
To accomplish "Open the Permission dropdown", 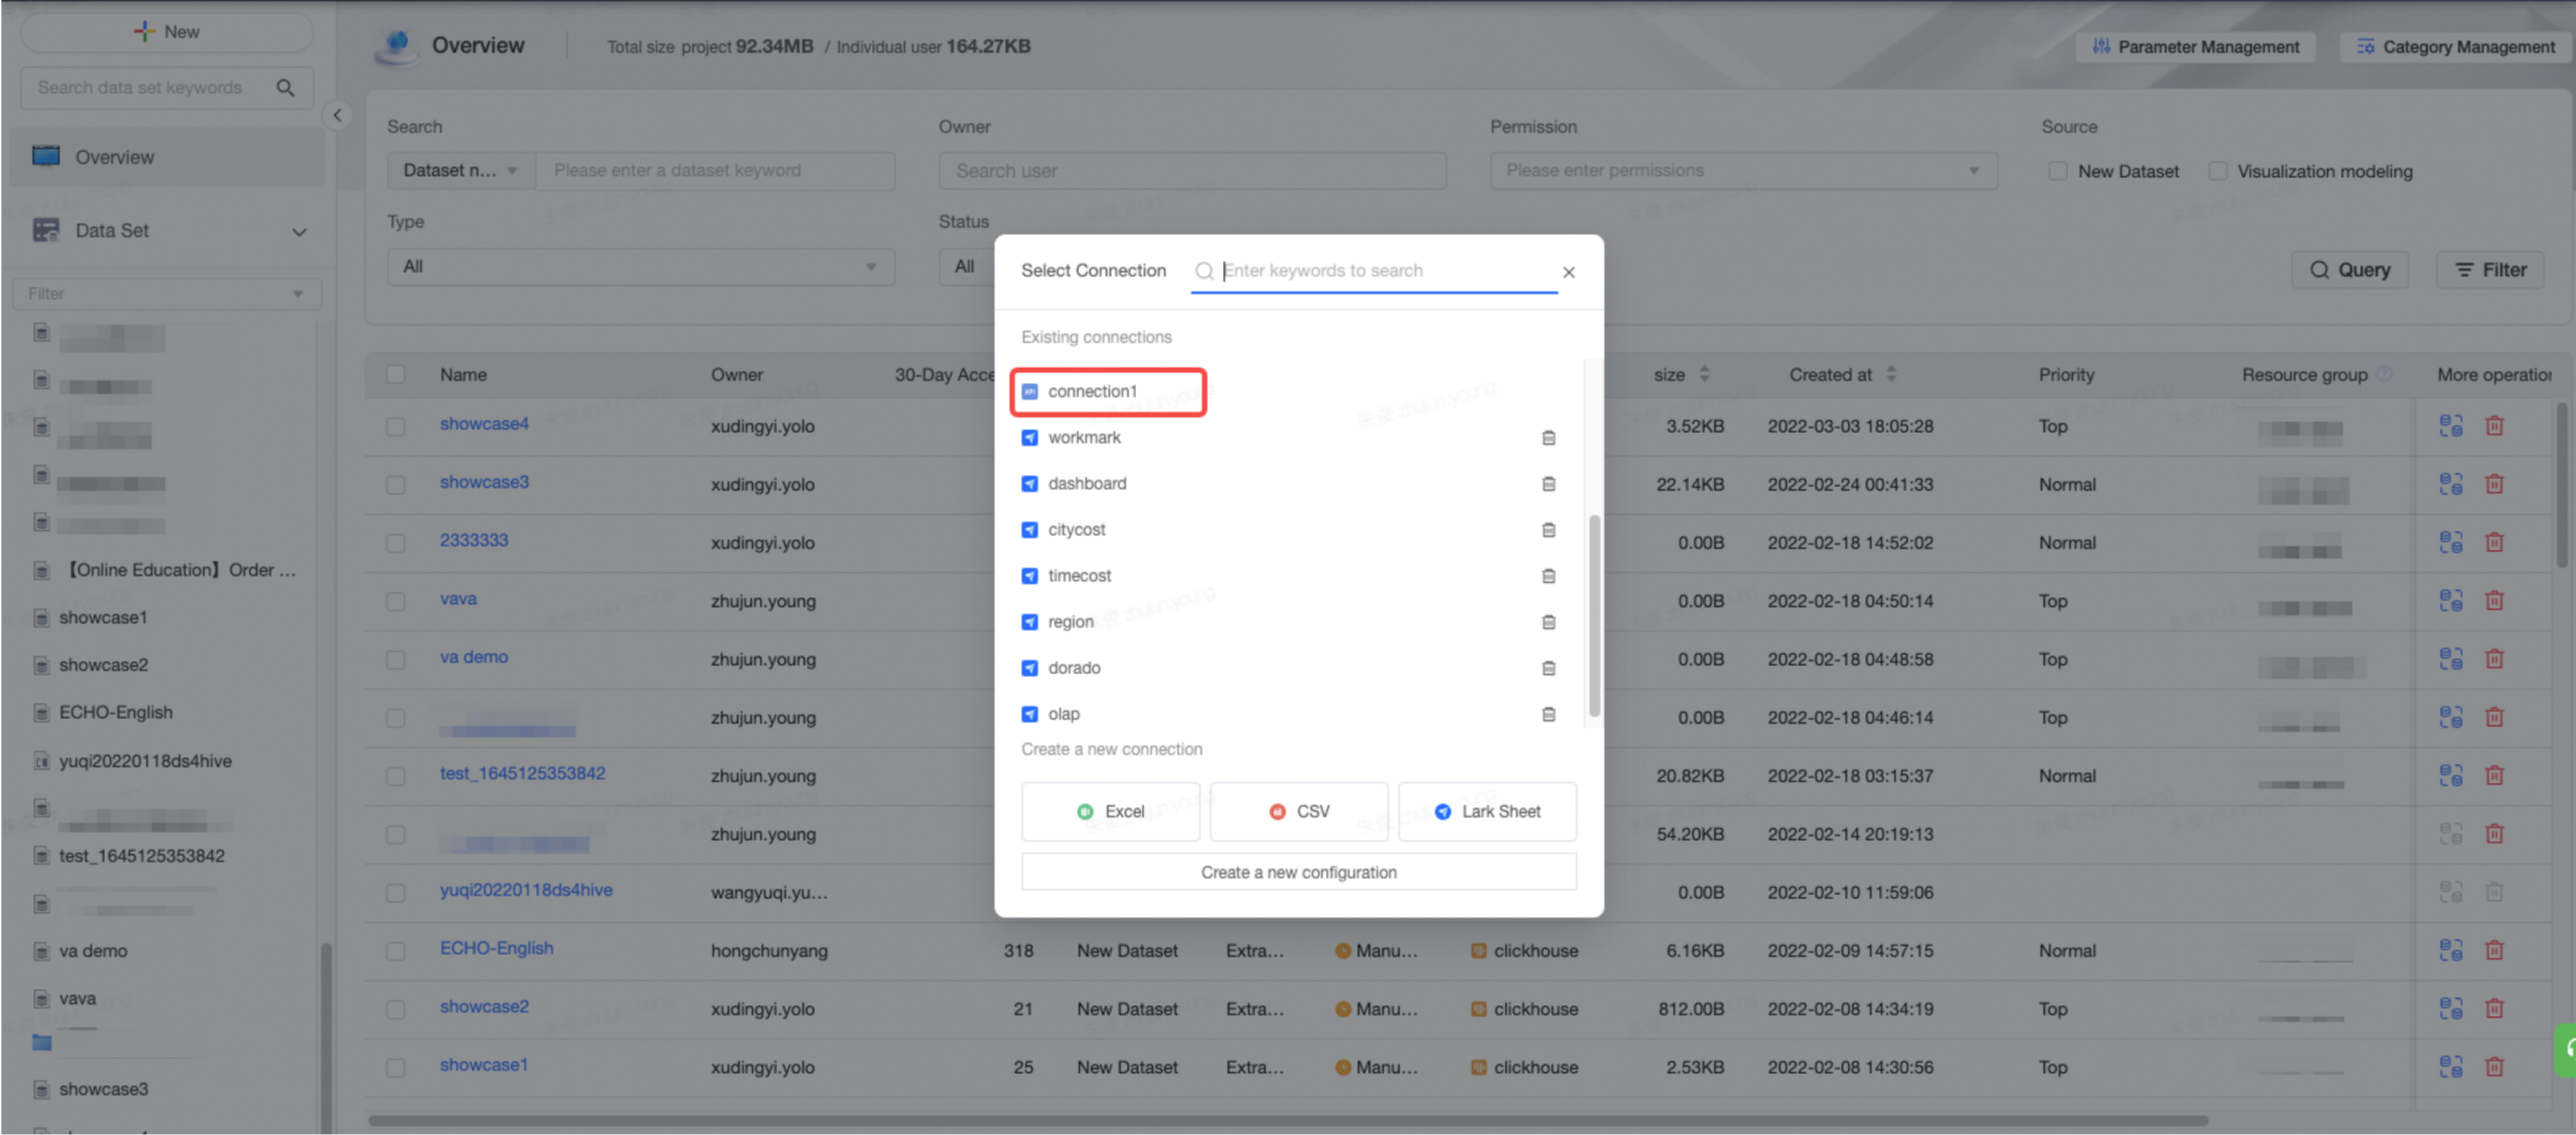I will coord(1743,171).
